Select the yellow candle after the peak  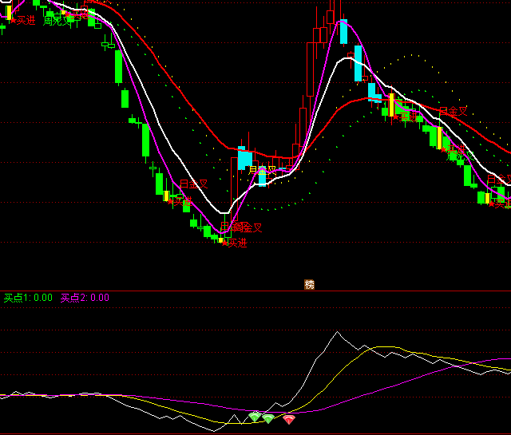pos(391,106)
